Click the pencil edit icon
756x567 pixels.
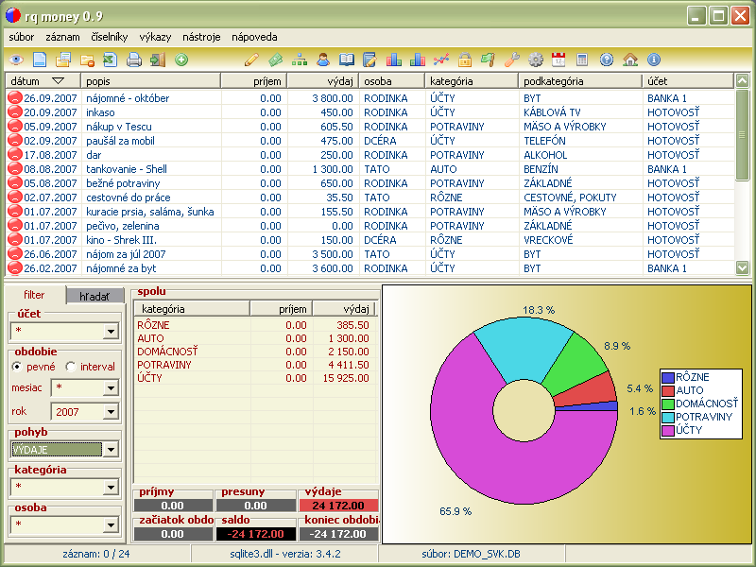click(x=251, y=60)
